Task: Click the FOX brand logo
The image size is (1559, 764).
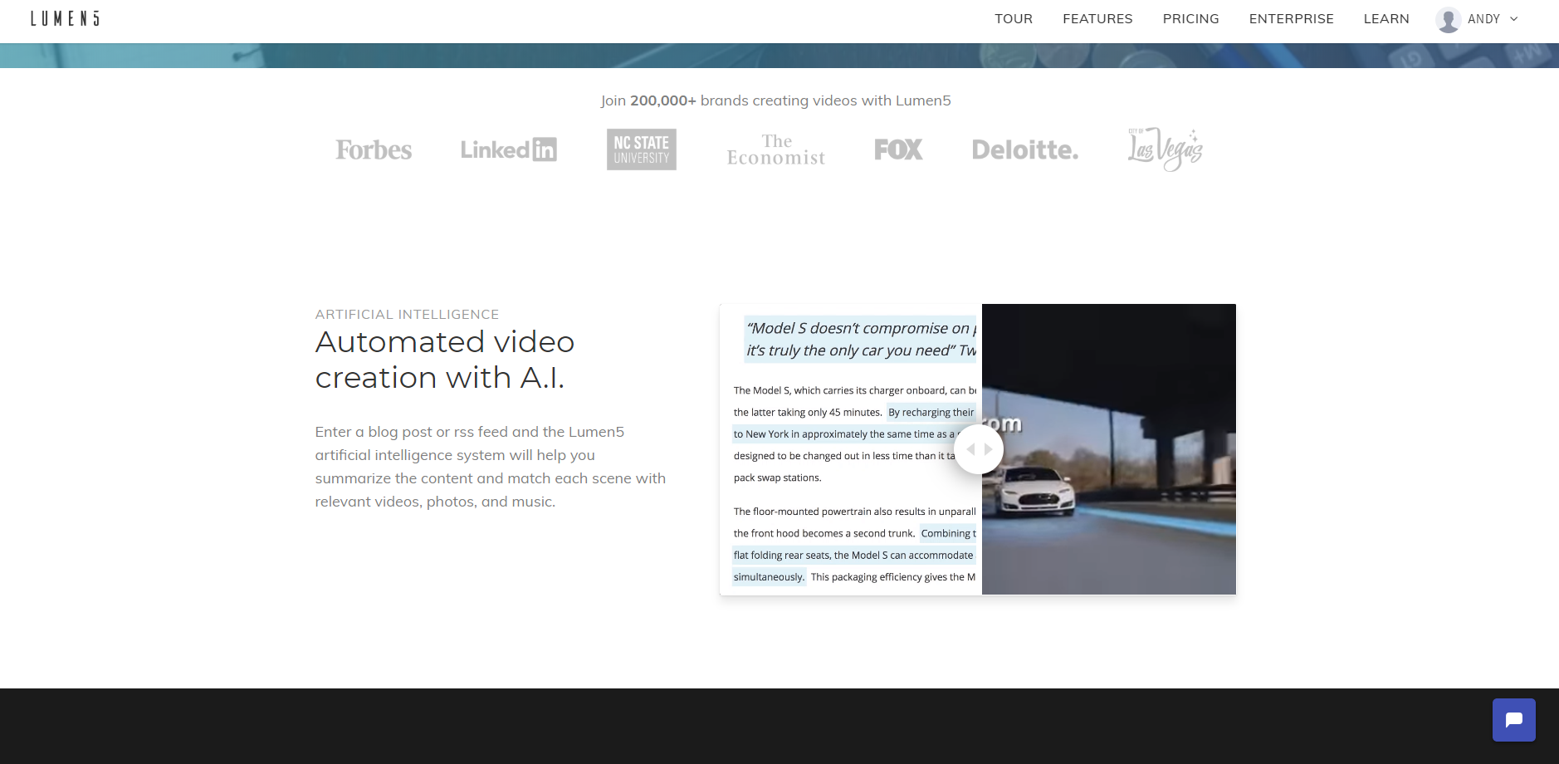Action: pyautogui.click(x=898, y=149)
